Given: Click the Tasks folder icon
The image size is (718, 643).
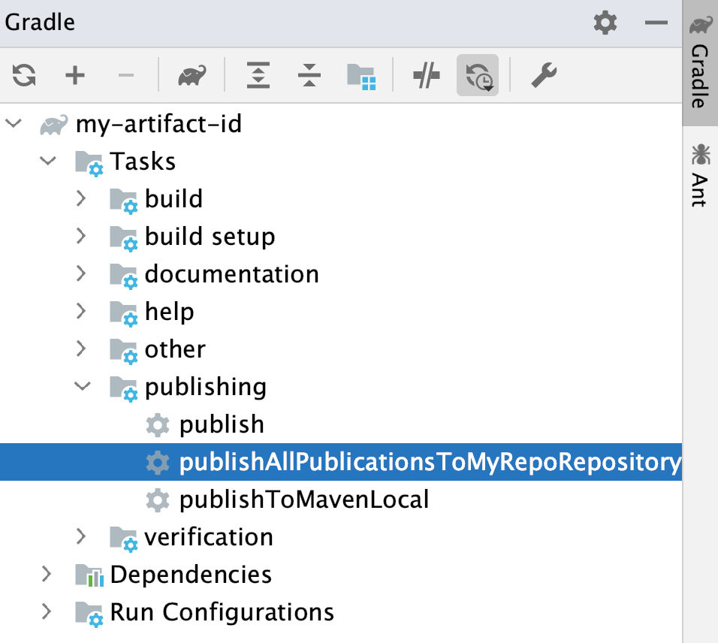Looking at the screenshot, I should pos(89,164).
